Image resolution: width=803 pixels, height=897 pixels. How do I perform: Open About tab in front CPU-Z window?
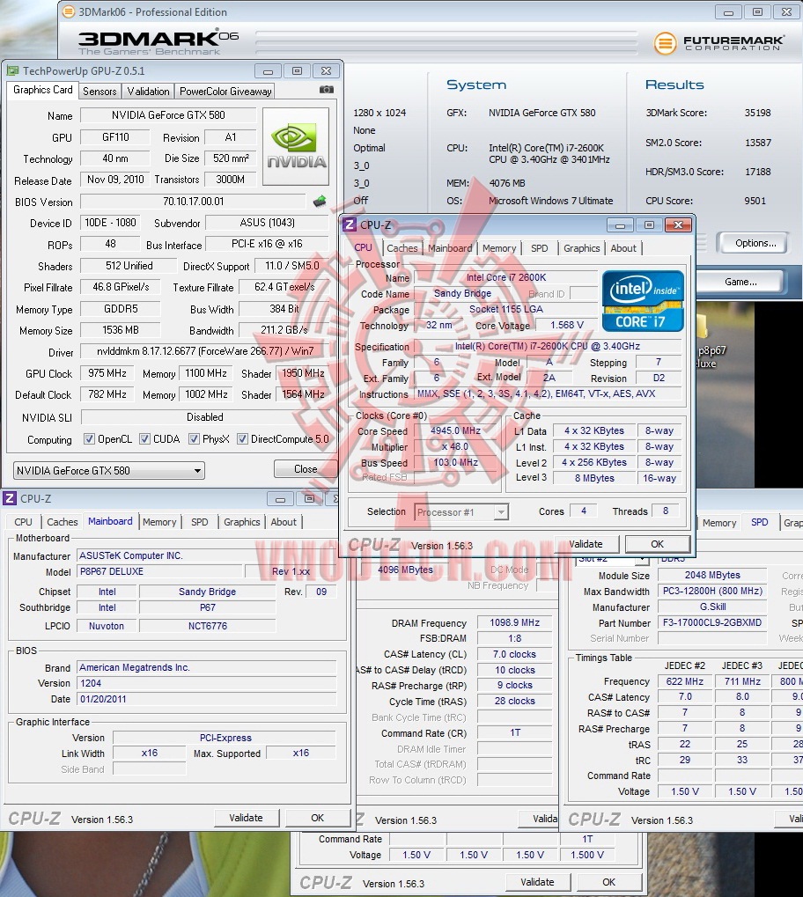pos(623,248)
